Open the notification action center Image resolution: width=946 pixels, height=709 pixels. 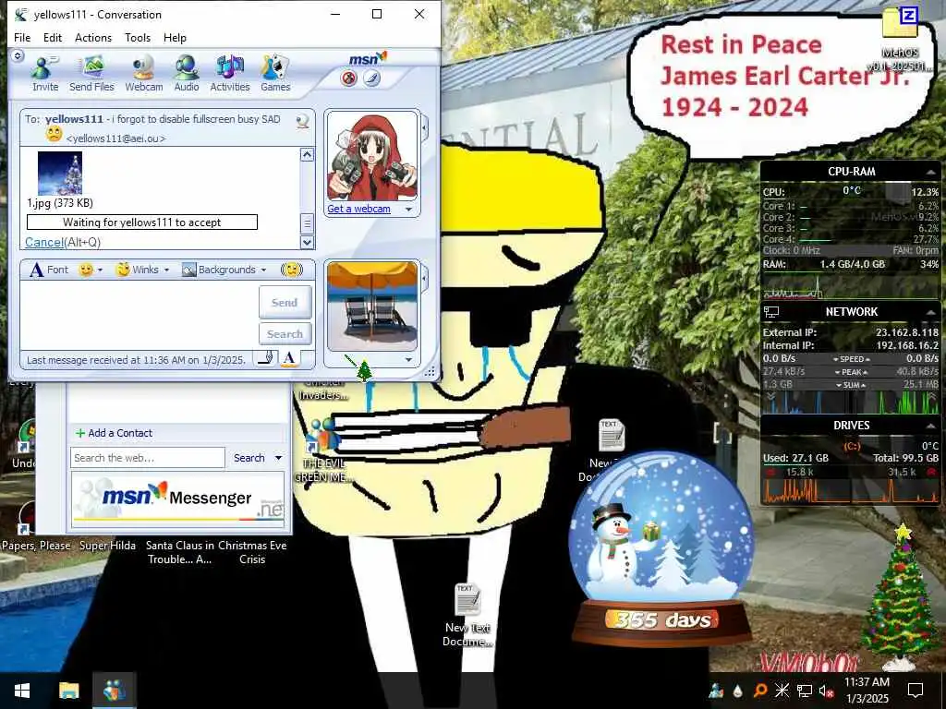point(916,691)
